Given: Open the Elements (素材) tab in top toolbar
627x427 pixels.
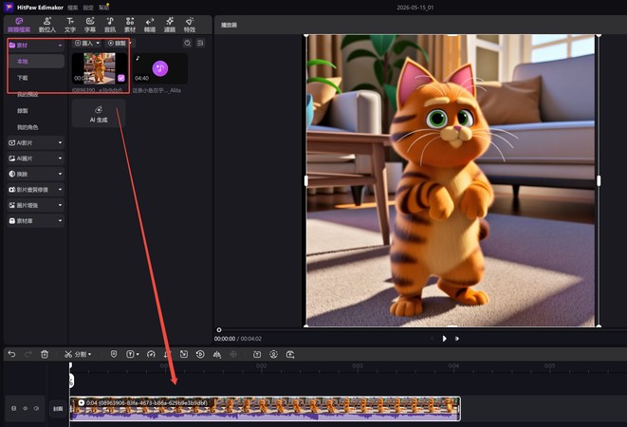Looking at the screenshot, I should tap(130, 25).
